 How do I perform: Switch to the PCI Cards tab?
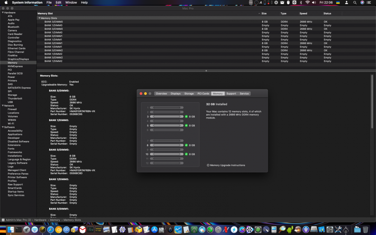tap(203, 94)
